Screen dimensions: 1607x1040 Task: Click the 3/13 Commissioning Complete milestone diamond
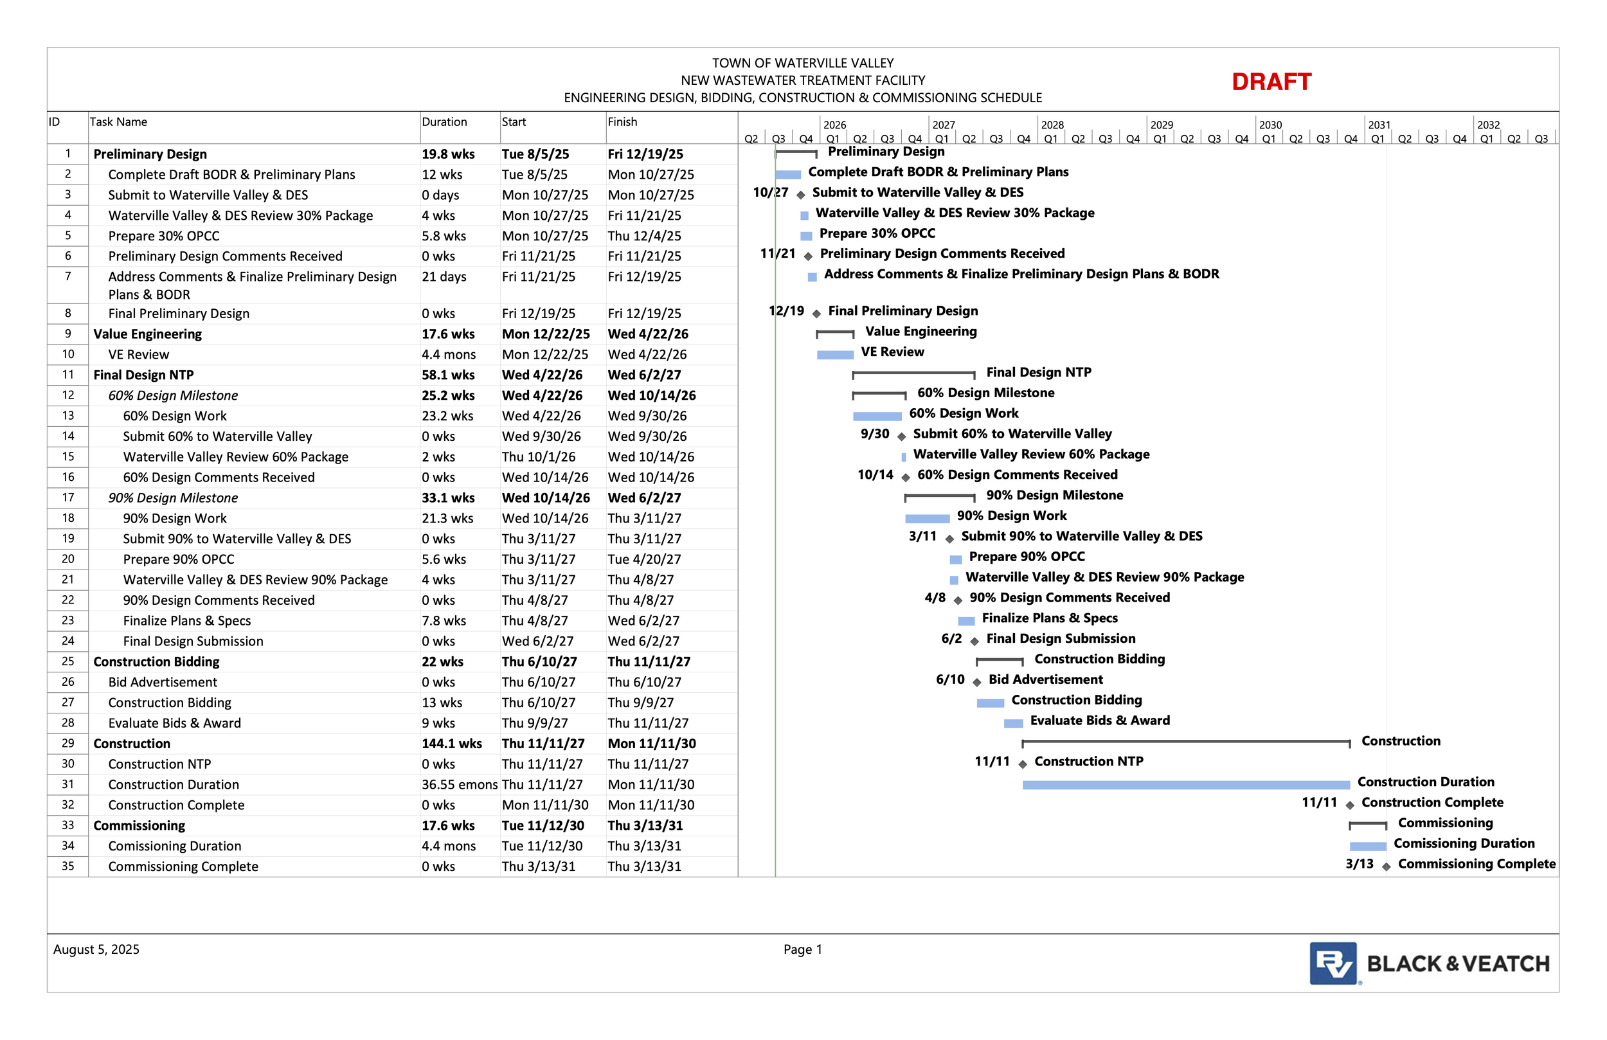[x=1387, y=867]
